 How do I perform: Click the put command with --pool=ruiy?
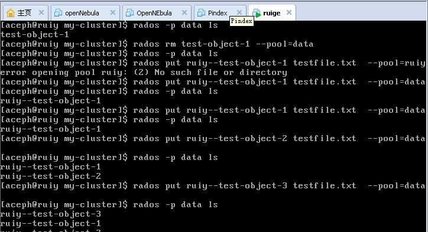tap(279, 63)
